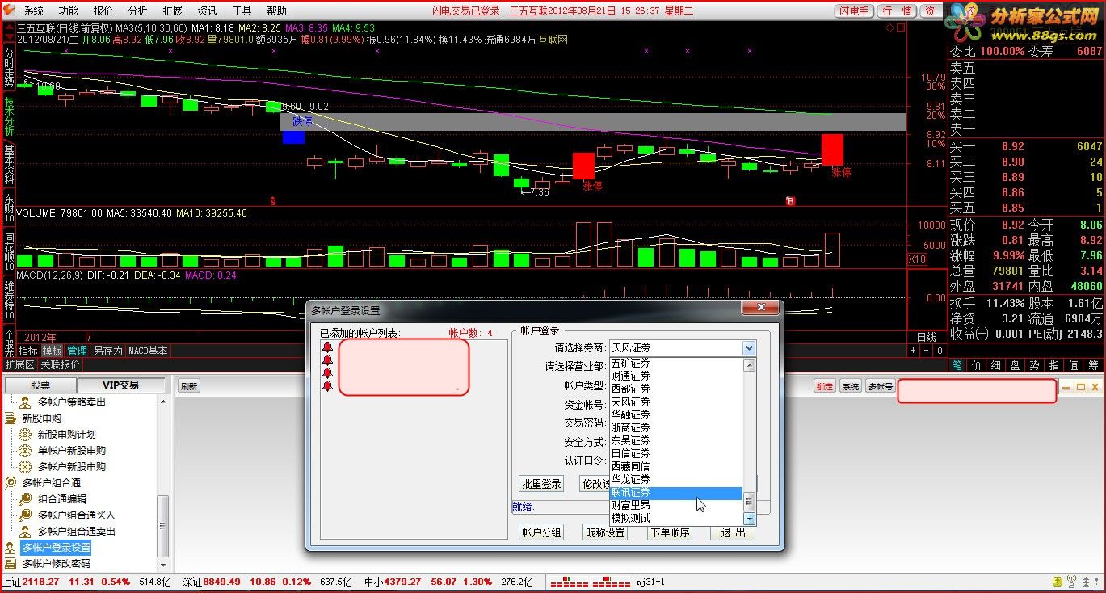The image size is (1106, 593).
Task: Click the double up-arrow status bar icon
Action: point(1085,582)
